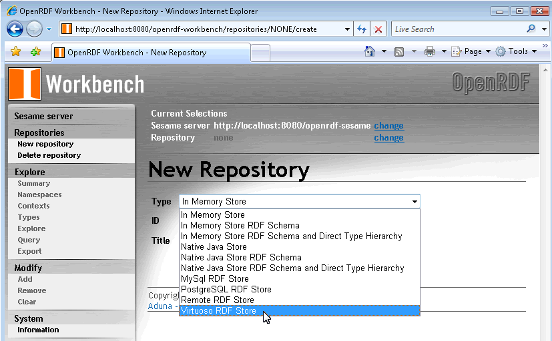Click the red Stop loading icon

tap(378, 29)
